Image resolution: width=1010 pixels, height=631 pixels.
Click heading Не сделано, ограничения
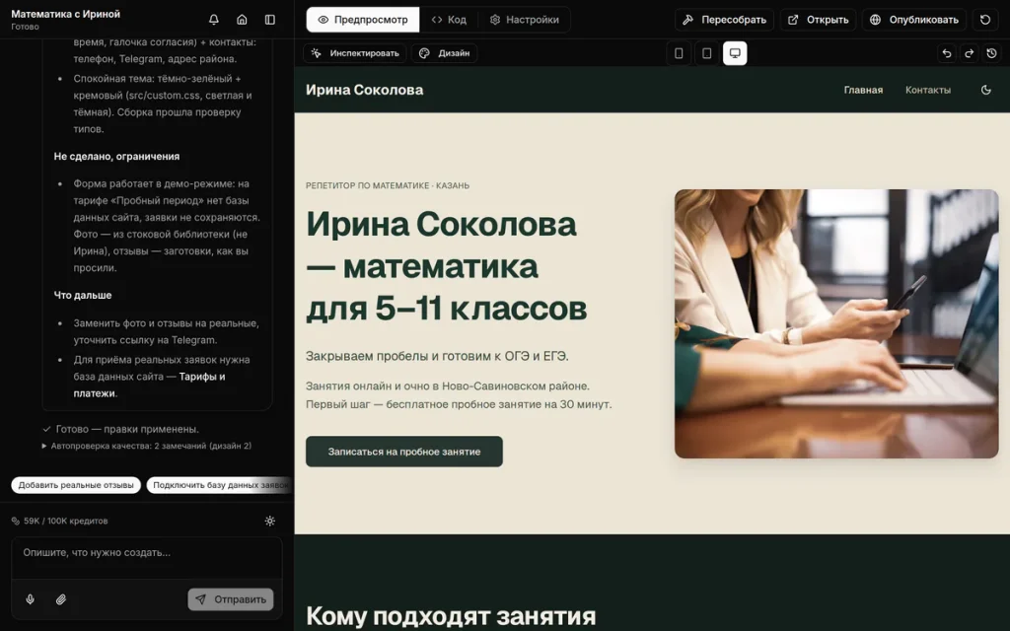(x=116, y=157)
